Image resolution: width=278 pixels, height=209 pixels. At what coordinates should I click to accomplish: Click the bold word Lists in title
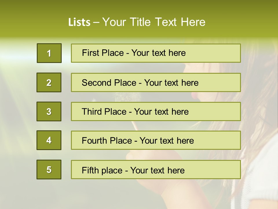[79, 22]
